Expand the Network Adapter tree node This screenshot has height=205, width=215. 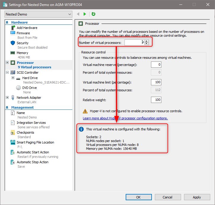pos(7,97)
